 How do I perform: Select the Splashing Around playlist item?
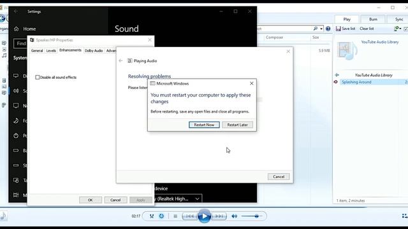point(374,82)
